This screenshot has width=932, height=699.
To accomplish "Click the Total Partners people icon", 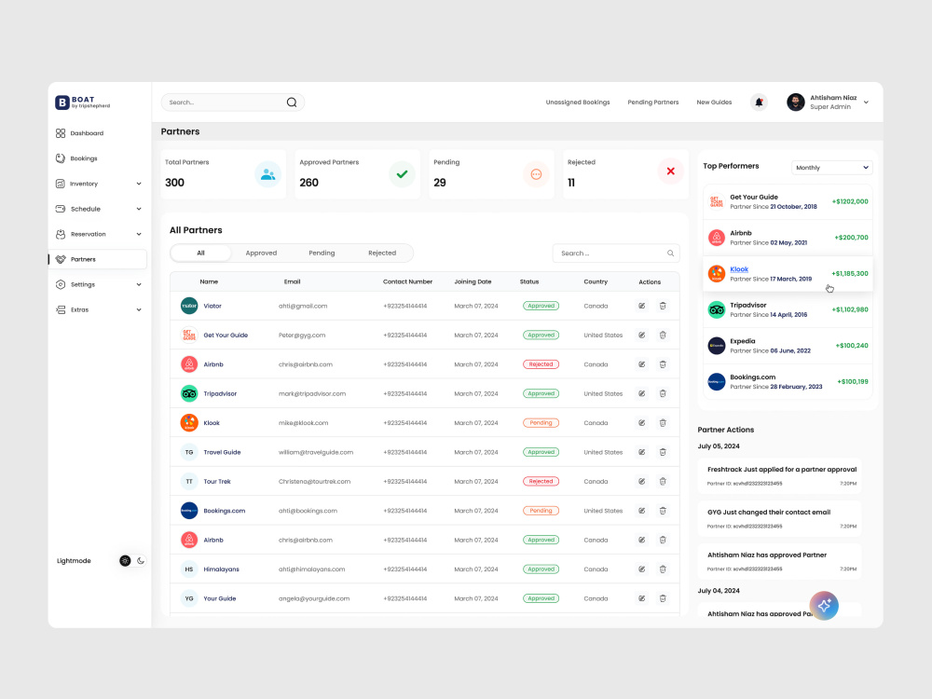I will click(267, 174).
